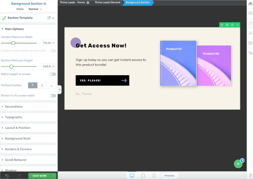Open the State Normal dropdown
Viewport: 253px width, 179px height.
pyautogui.click(x=35, y=9)
